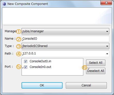The image size is (114, 95).
Task: Click the orange circled number 3 marker
Action: pos(19,46)
